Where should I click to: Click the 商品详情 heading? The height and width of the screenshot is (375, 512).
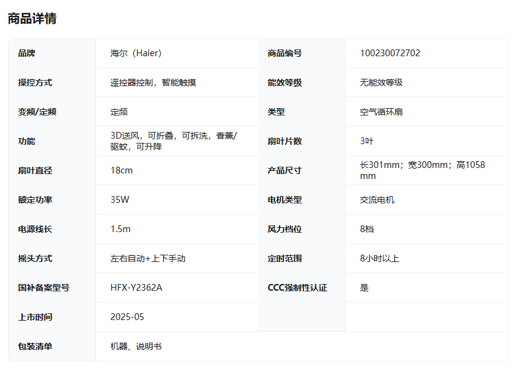32,18
